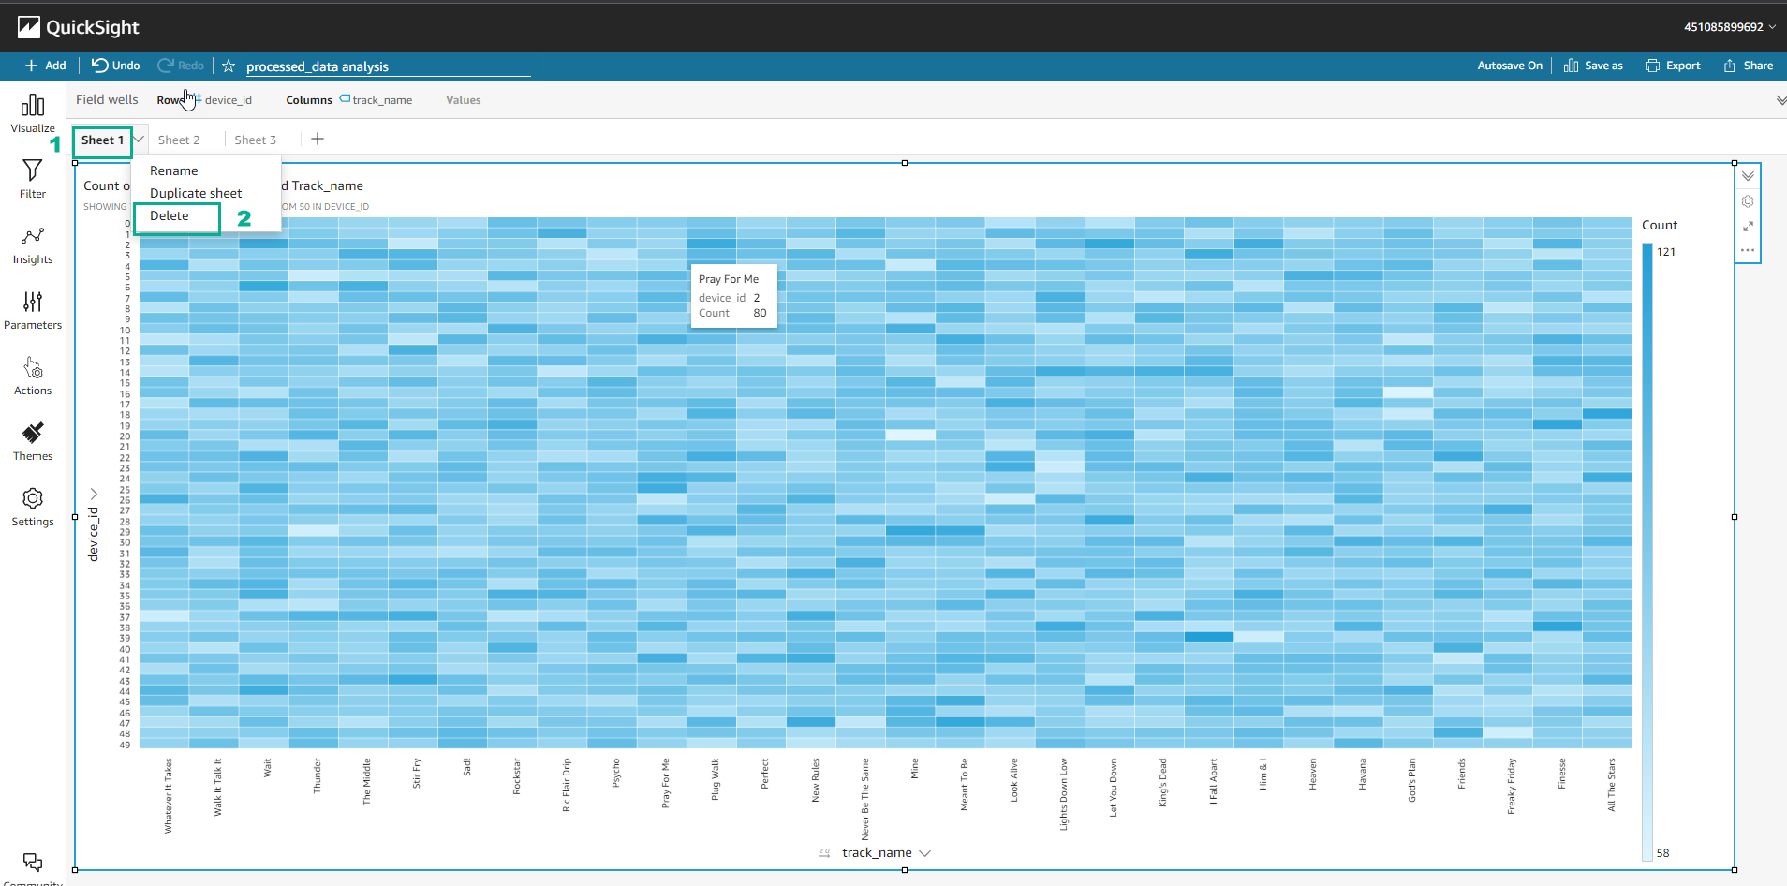Viewport: 1787px width, 886px height.
Task: Click Save as
Action: (1593, 66)
